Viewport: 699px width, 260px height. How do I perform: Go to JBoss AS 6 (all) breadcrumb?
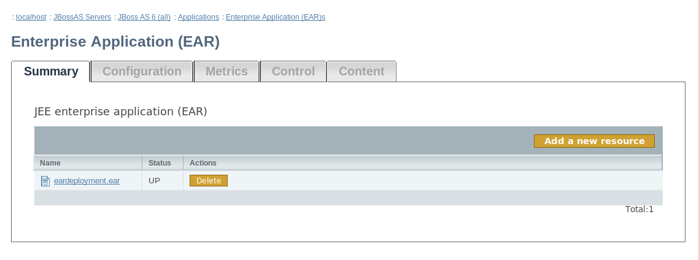144,17
